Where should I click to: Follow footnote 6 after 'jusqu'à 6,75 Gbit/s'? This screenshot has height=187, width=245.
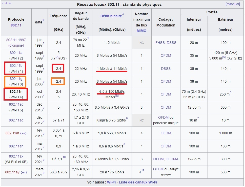tap(127, 118)
